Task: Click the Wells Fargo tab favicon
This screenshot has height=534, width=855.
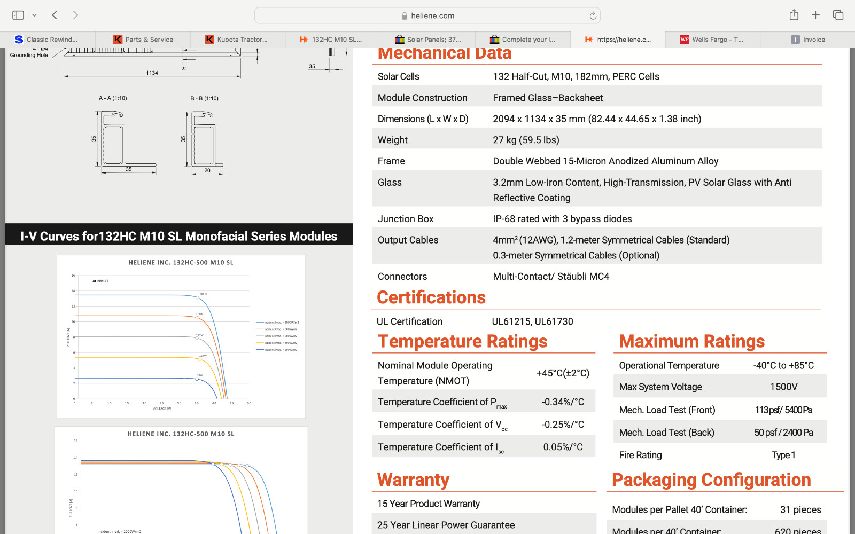Action: [684, 40]
